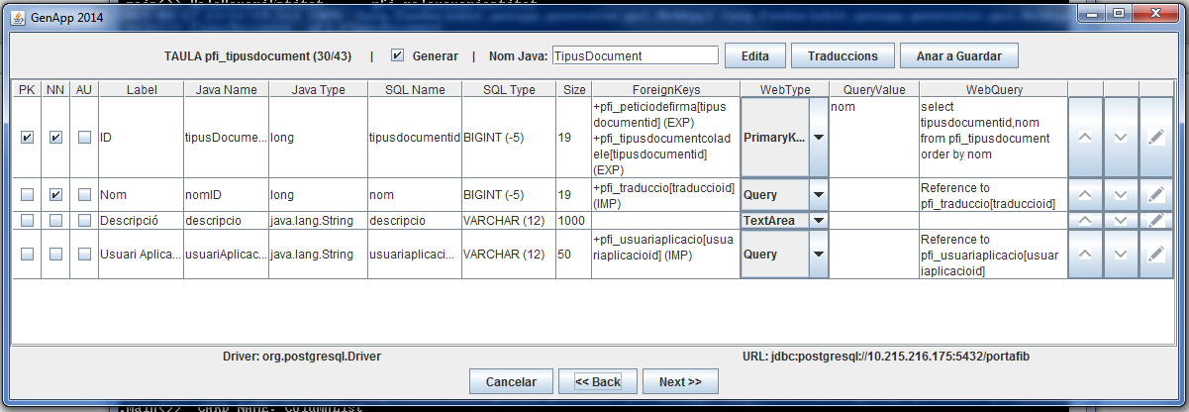Click the Nom Java text field
Screen dimensions: 1189x412
point(634,56)
